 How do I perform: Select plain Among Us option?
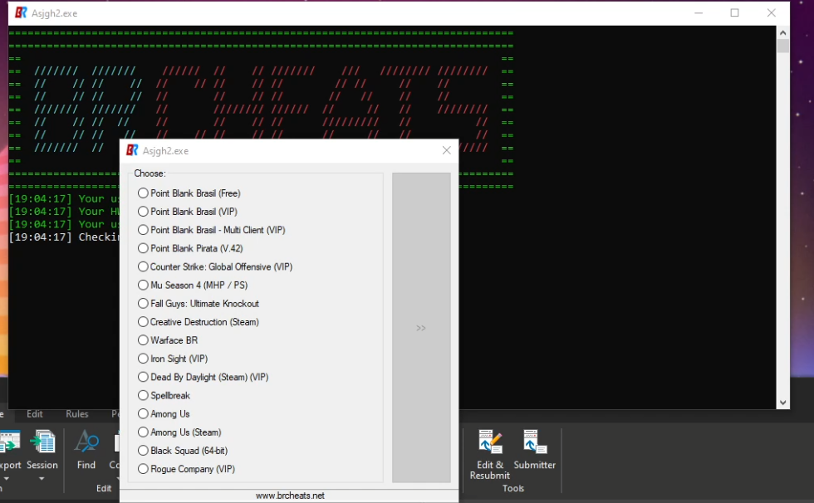point(164,414)
